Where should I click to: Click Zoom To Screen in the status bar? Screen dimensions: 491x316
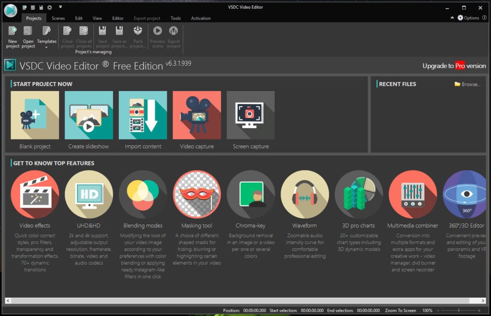coord(400,311)
